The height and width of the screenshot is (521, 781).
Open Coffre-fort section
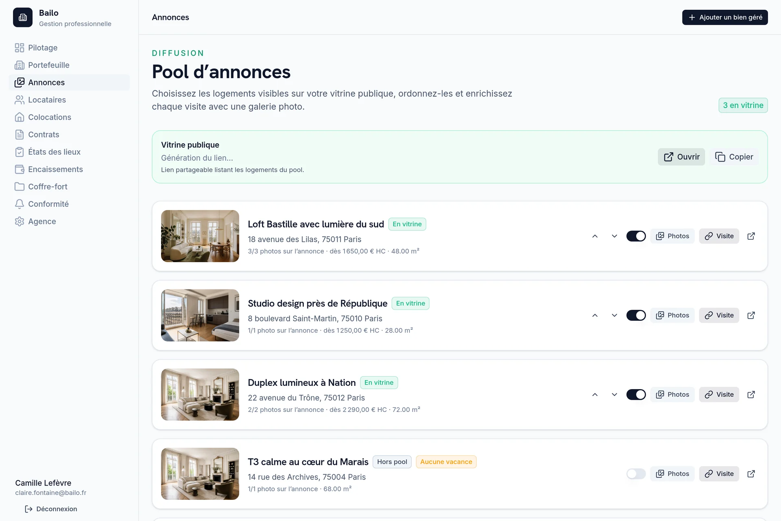(x=69, y=187)
